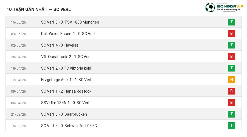Click the green T badge for 16/05/26 match
The width and height of the screenshot is (247, 137).
(231, 22)
